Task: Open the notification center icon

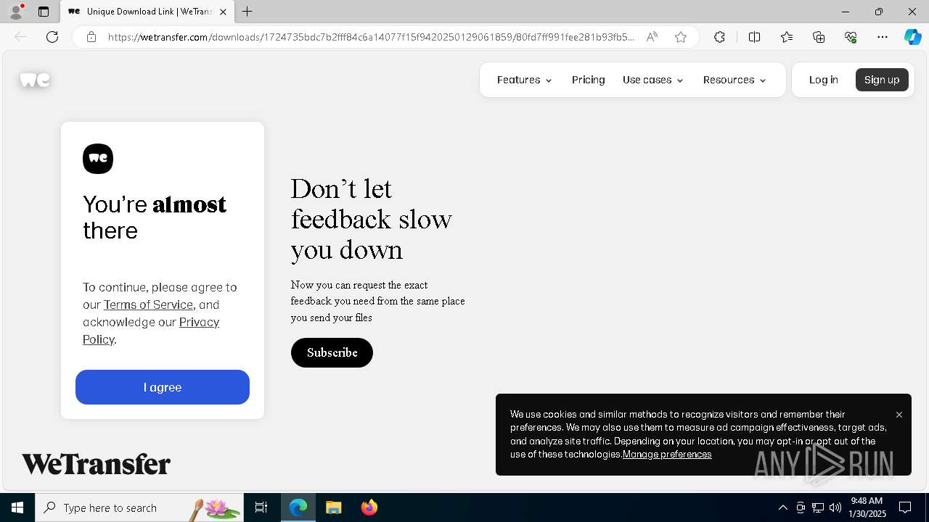Action: 905,507
